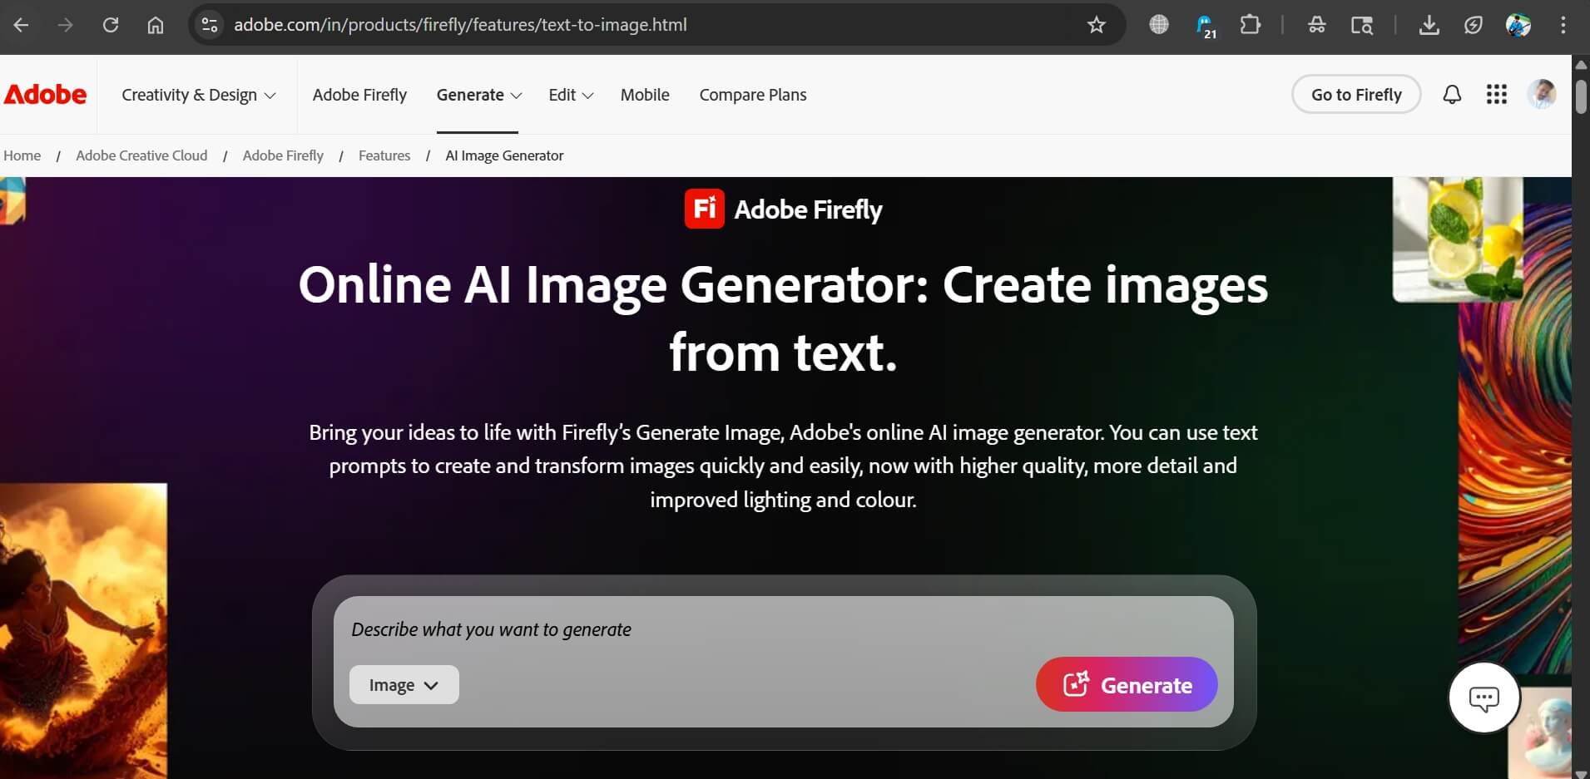Screen dimensions: 1590x779
Task: Open the Image type dropdown in the prompt bar
Action: click(404, 684)
